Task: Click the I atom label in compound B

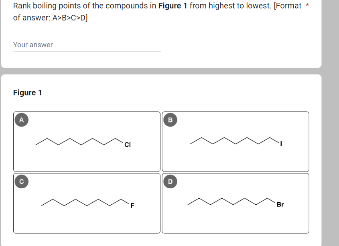Action: point(281,144)
